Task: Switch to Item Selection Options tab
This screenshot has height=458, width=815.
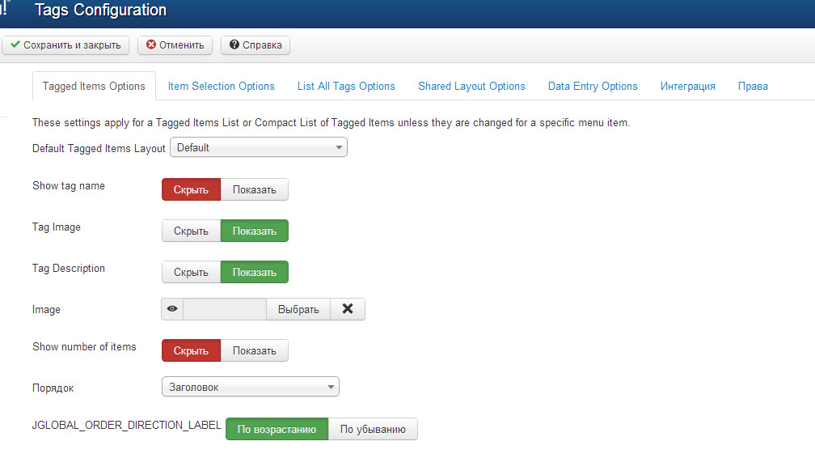Action: point(221,86)
